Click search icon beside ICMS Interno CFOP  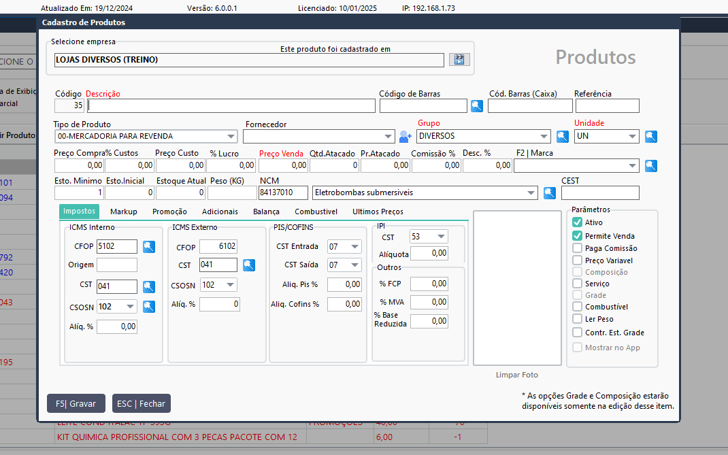(x=148, y=246)
